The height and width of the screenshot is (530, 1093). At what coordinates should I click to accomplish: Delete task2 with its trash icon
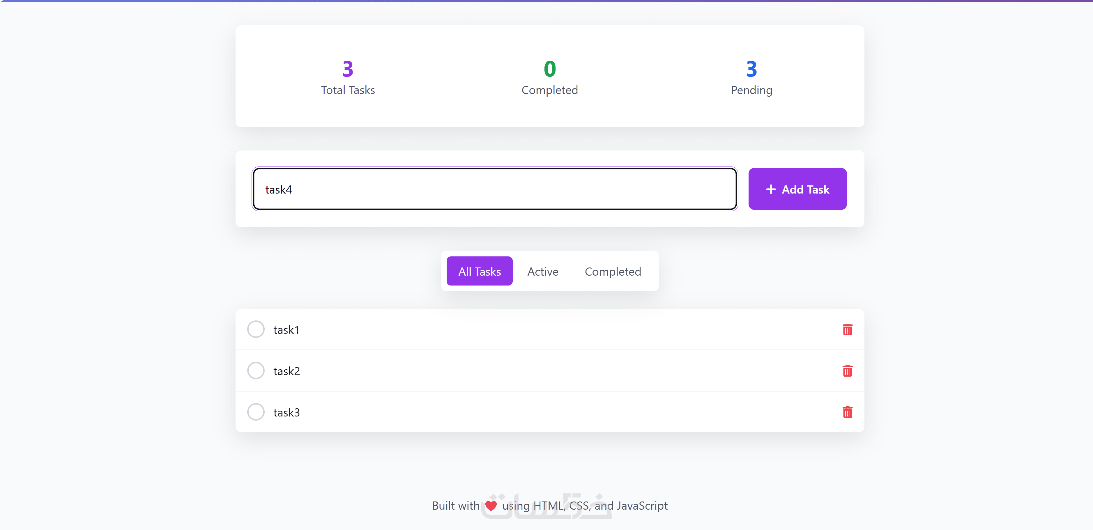pyautogui.click(x=847, y=371)
